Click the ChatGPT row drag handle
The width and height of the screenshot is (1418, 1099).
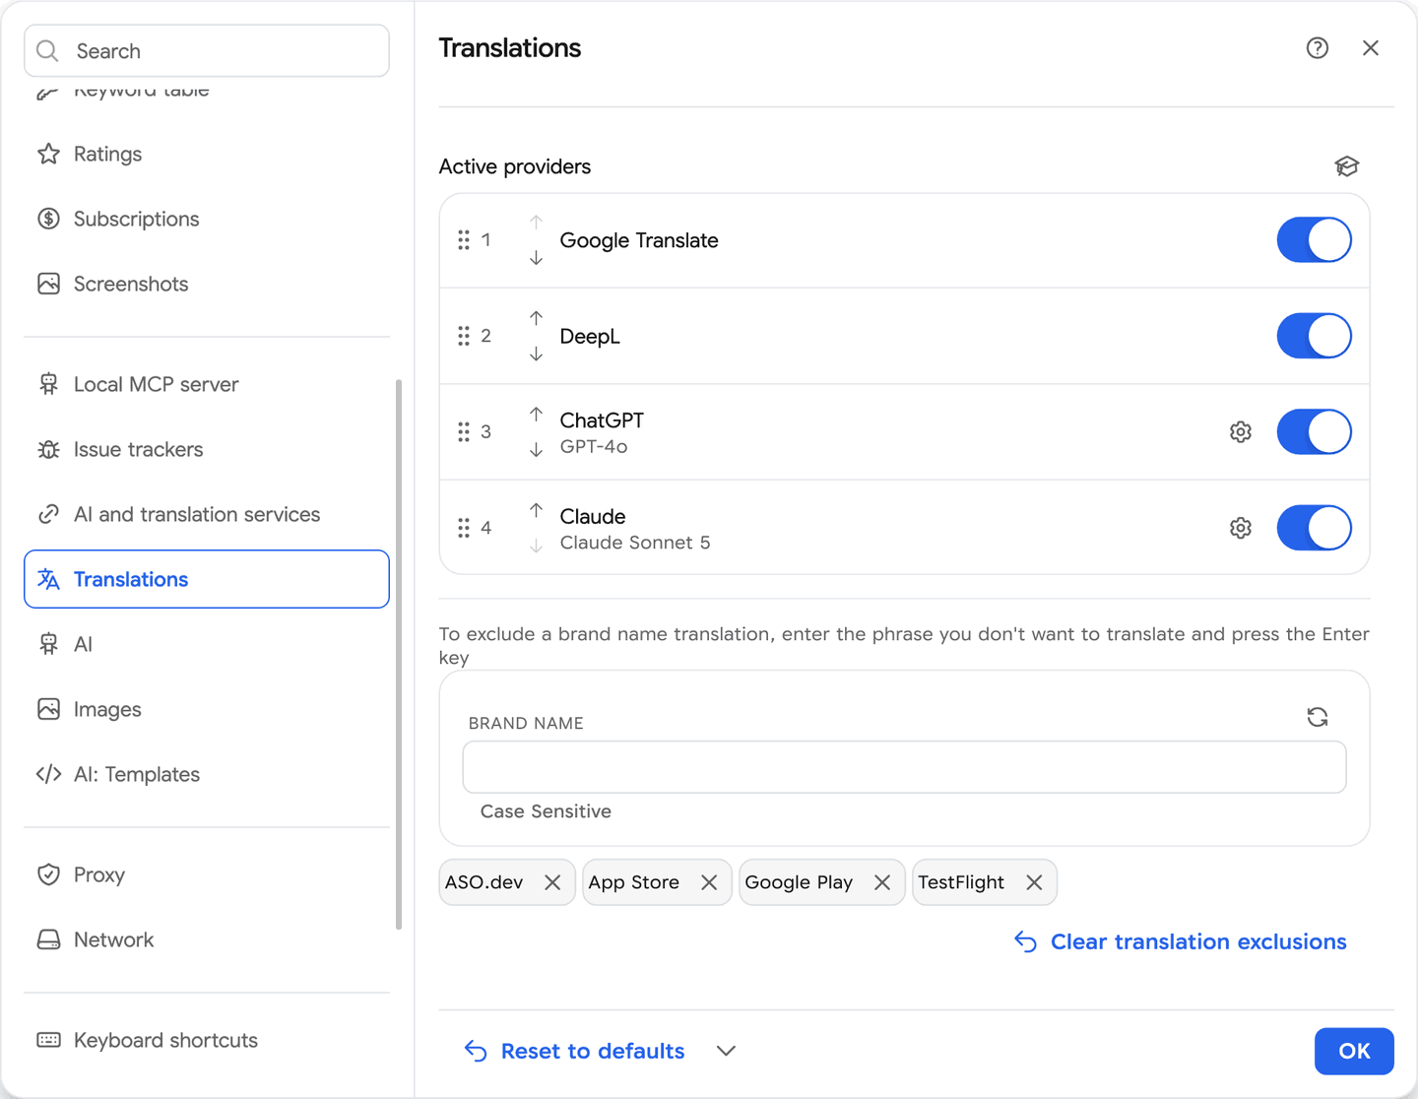pos(464,432)
